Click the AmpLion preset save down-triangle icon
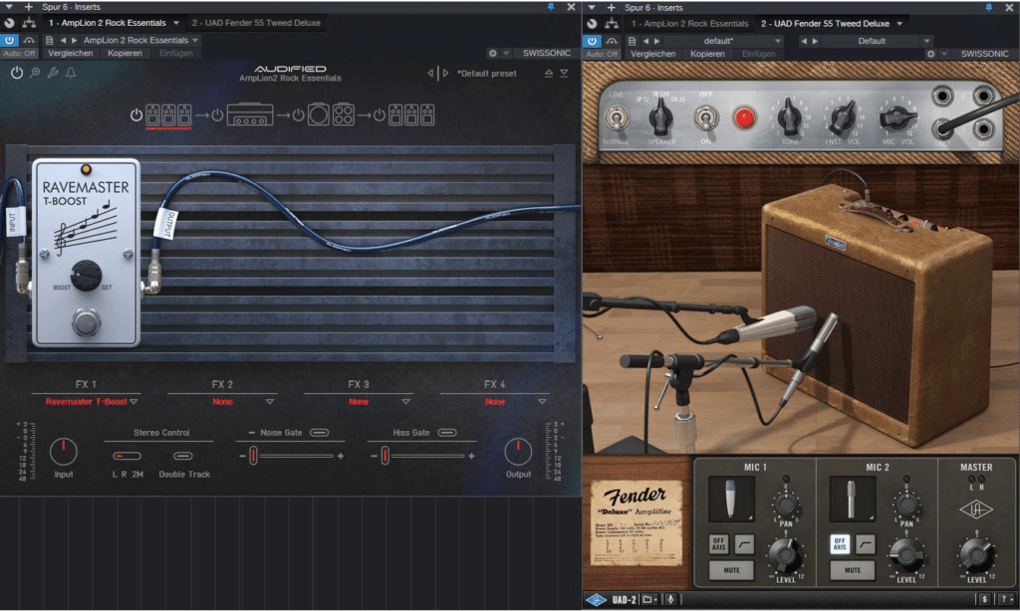Screen dimensions: 1020x611 click(x=564, y=74)
